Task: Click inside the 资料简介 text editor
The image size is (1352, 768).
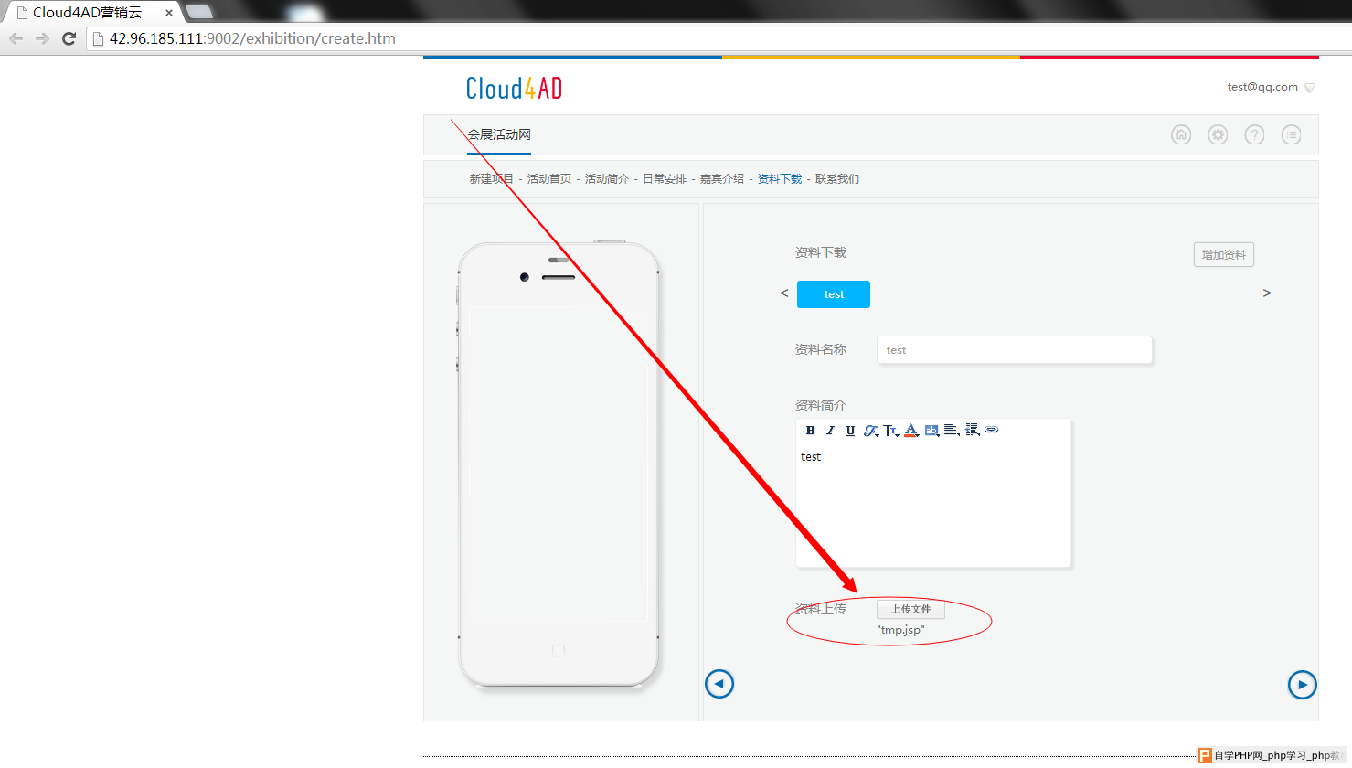Action: click(933, 505)
